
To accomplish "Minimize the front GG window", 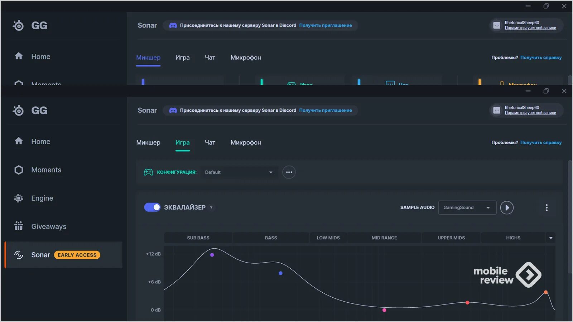I will click(528, 91).
